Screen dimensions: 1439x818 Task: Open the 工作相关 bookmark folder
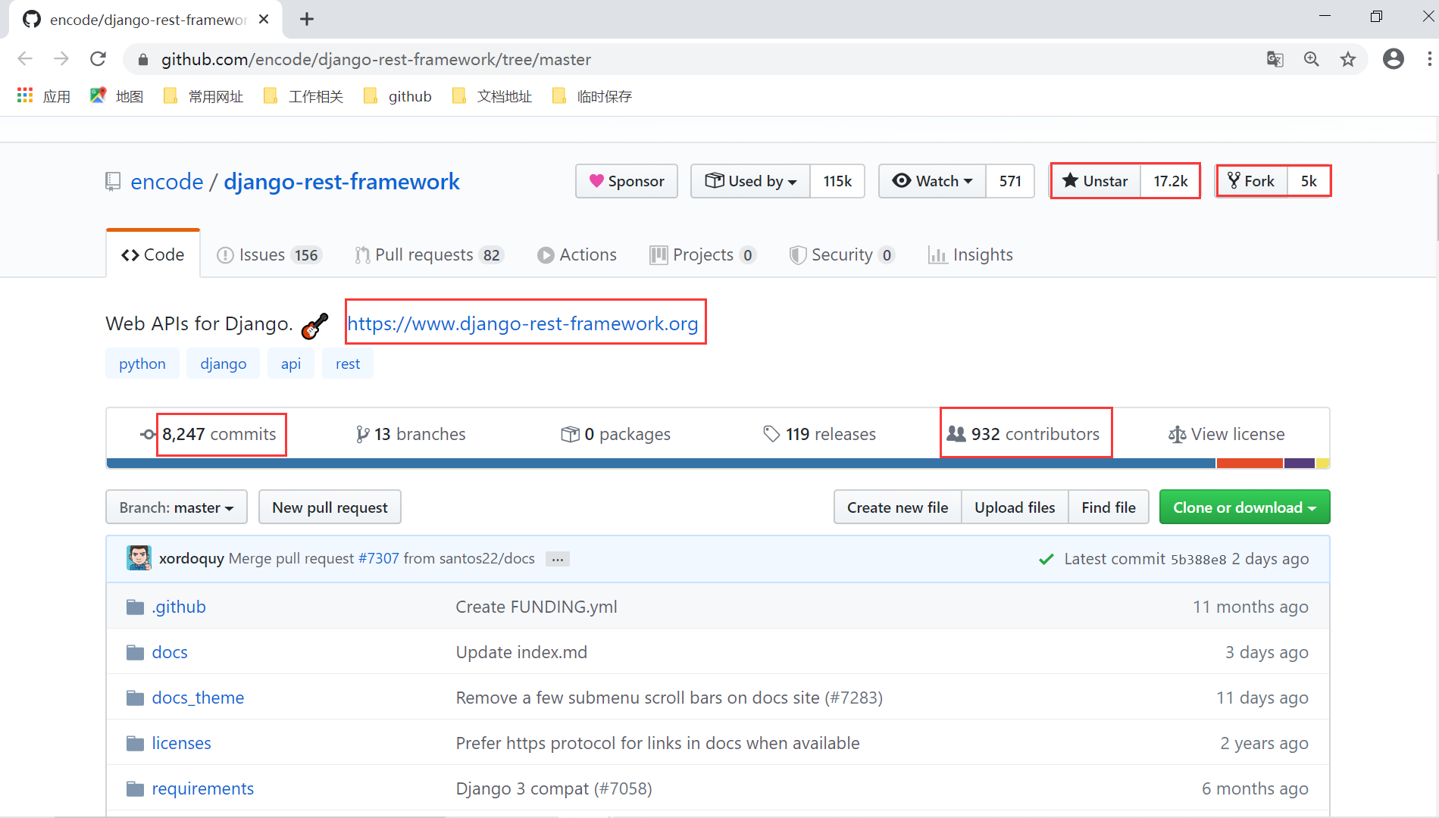tap(303, 96)
